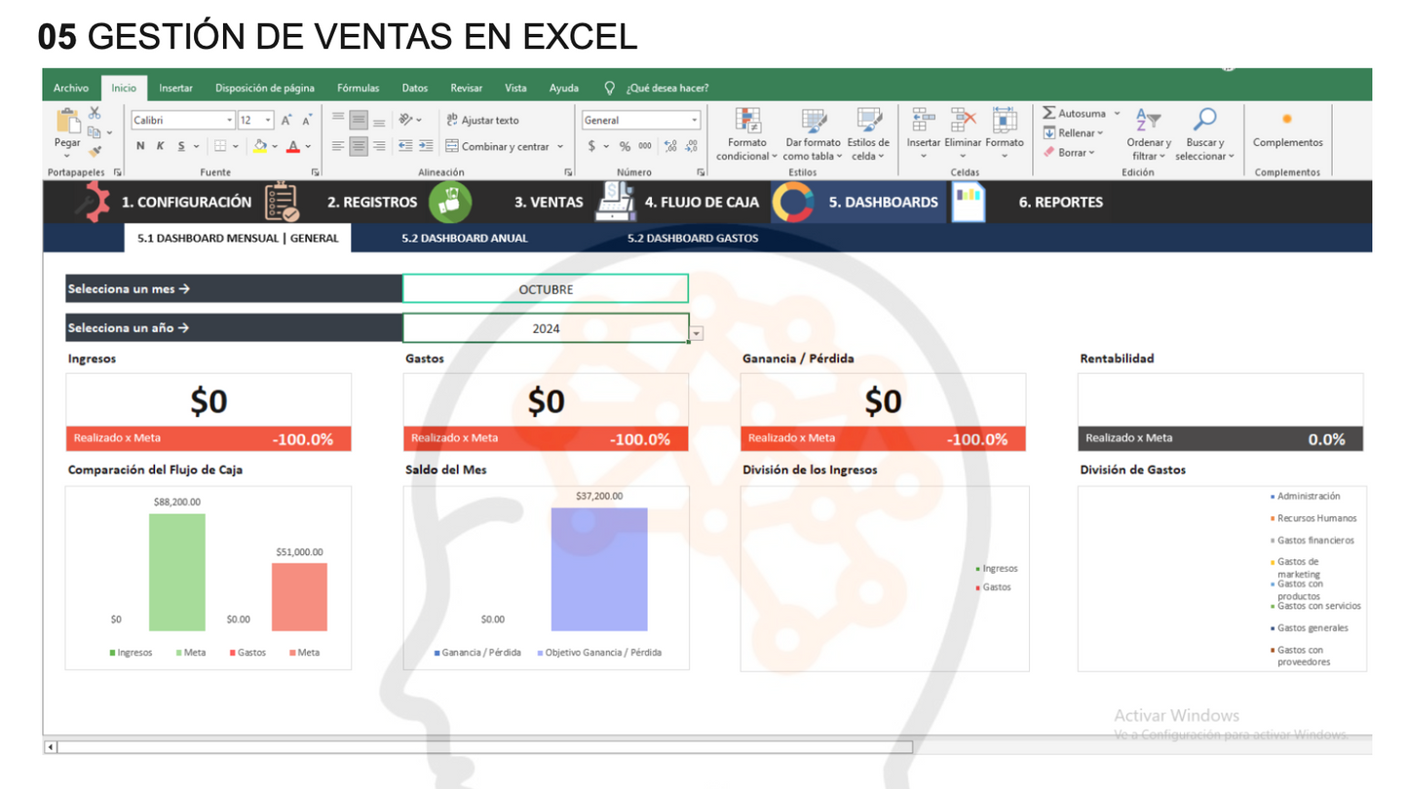Viewport: 1408px width, 789px height.
Task: Apply thousands separator 000 style
Action: (645, 146)
